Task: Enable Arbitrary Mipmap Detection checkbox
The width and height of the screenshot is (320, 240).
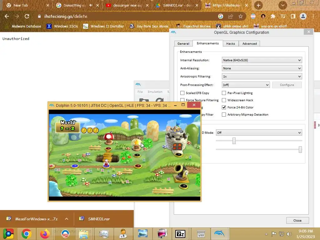Action: (224, 114)
